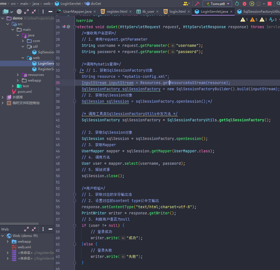Expand all in Project panel
The image size is (280, 270).
pos(26,12)
